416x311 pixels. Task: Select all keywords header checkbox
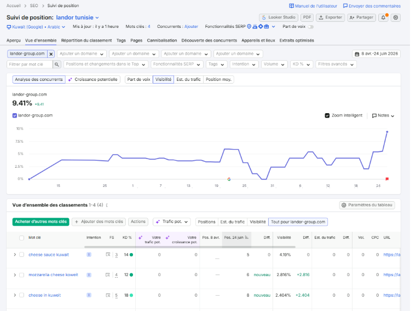point(22,238)
